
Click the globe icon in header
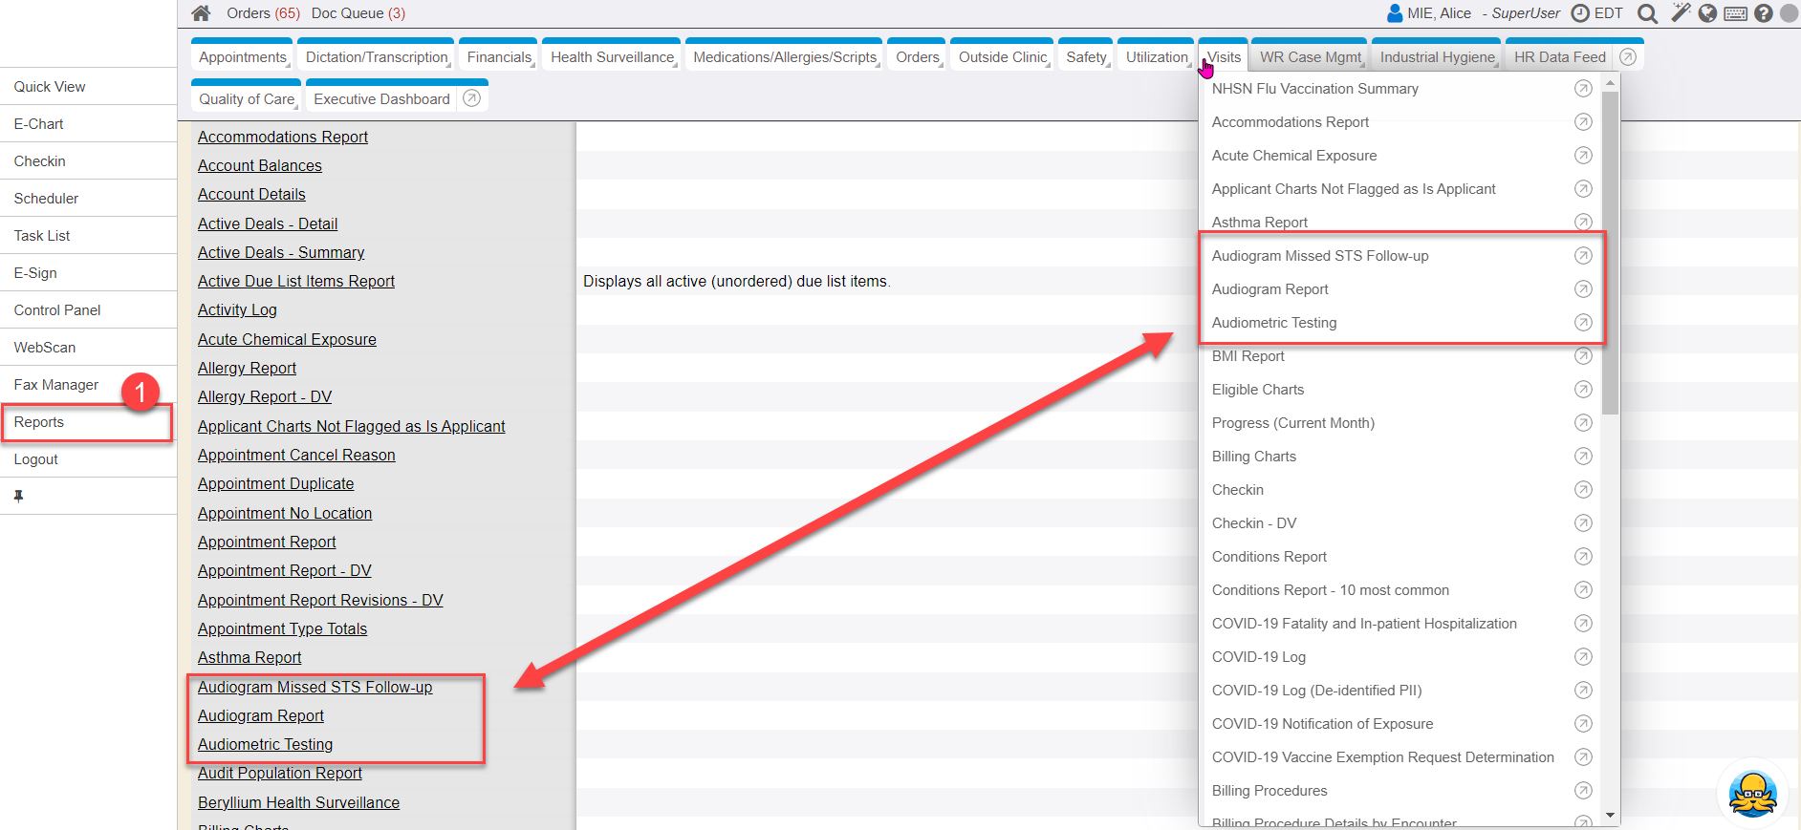(x=1707, y=13)
